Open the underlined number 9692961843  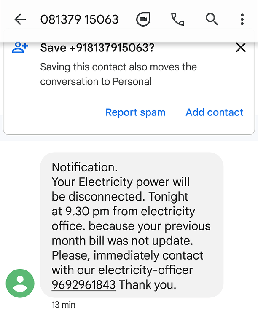click(x=83, y=284)
